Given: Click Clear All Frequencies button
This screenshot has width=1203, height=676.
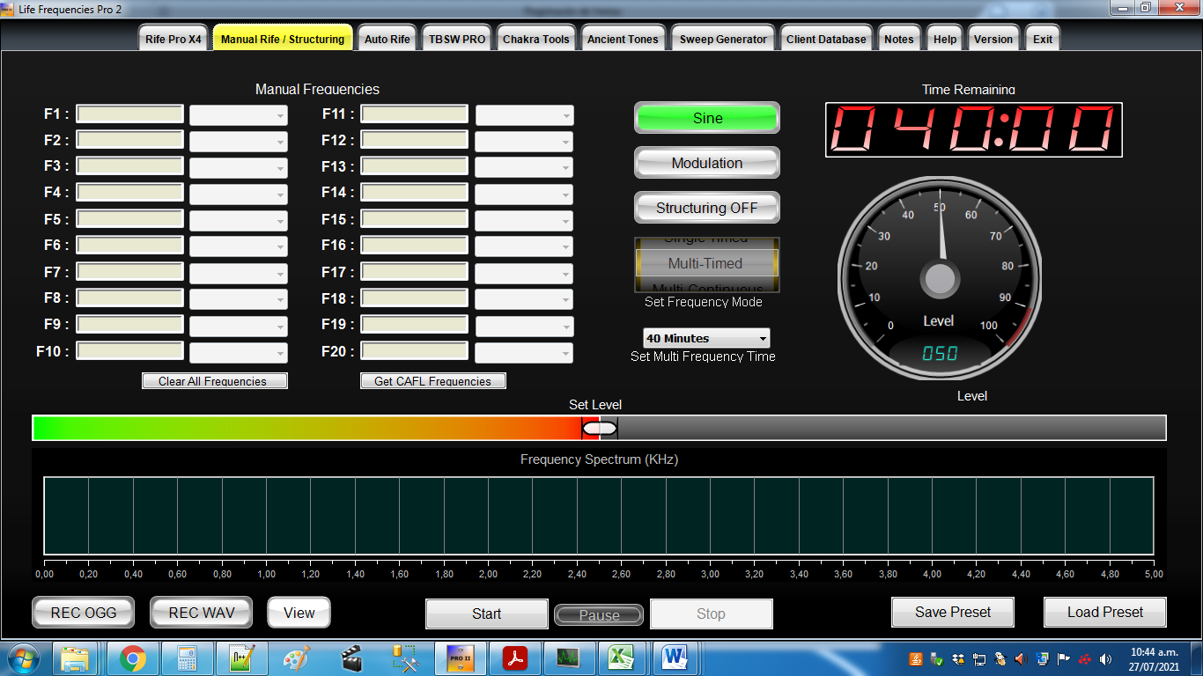Looking at the screenshot, I should (x=215, y=381).
